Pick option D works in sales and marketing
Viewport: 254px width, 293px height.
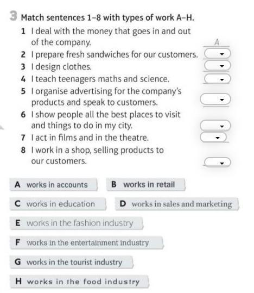[177, 204]
